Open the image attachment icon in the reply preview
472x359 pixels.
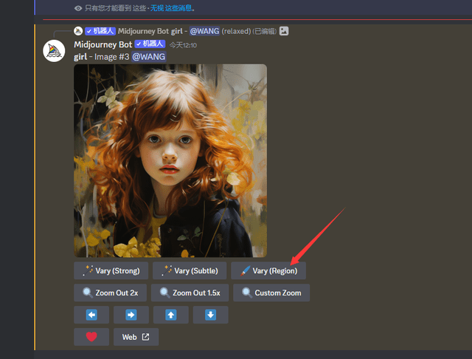(x=284, y=31)
